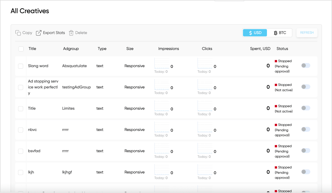
Task: Click the Delete trash icon
Action: [71, 33]
